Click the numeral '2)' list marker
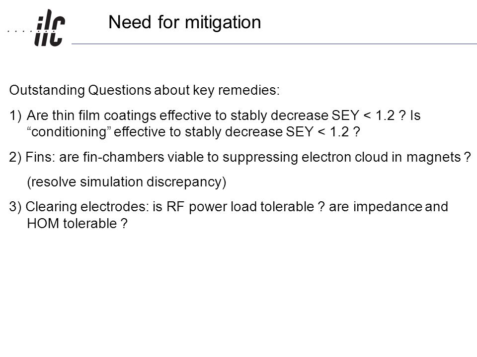 [15, 157]
